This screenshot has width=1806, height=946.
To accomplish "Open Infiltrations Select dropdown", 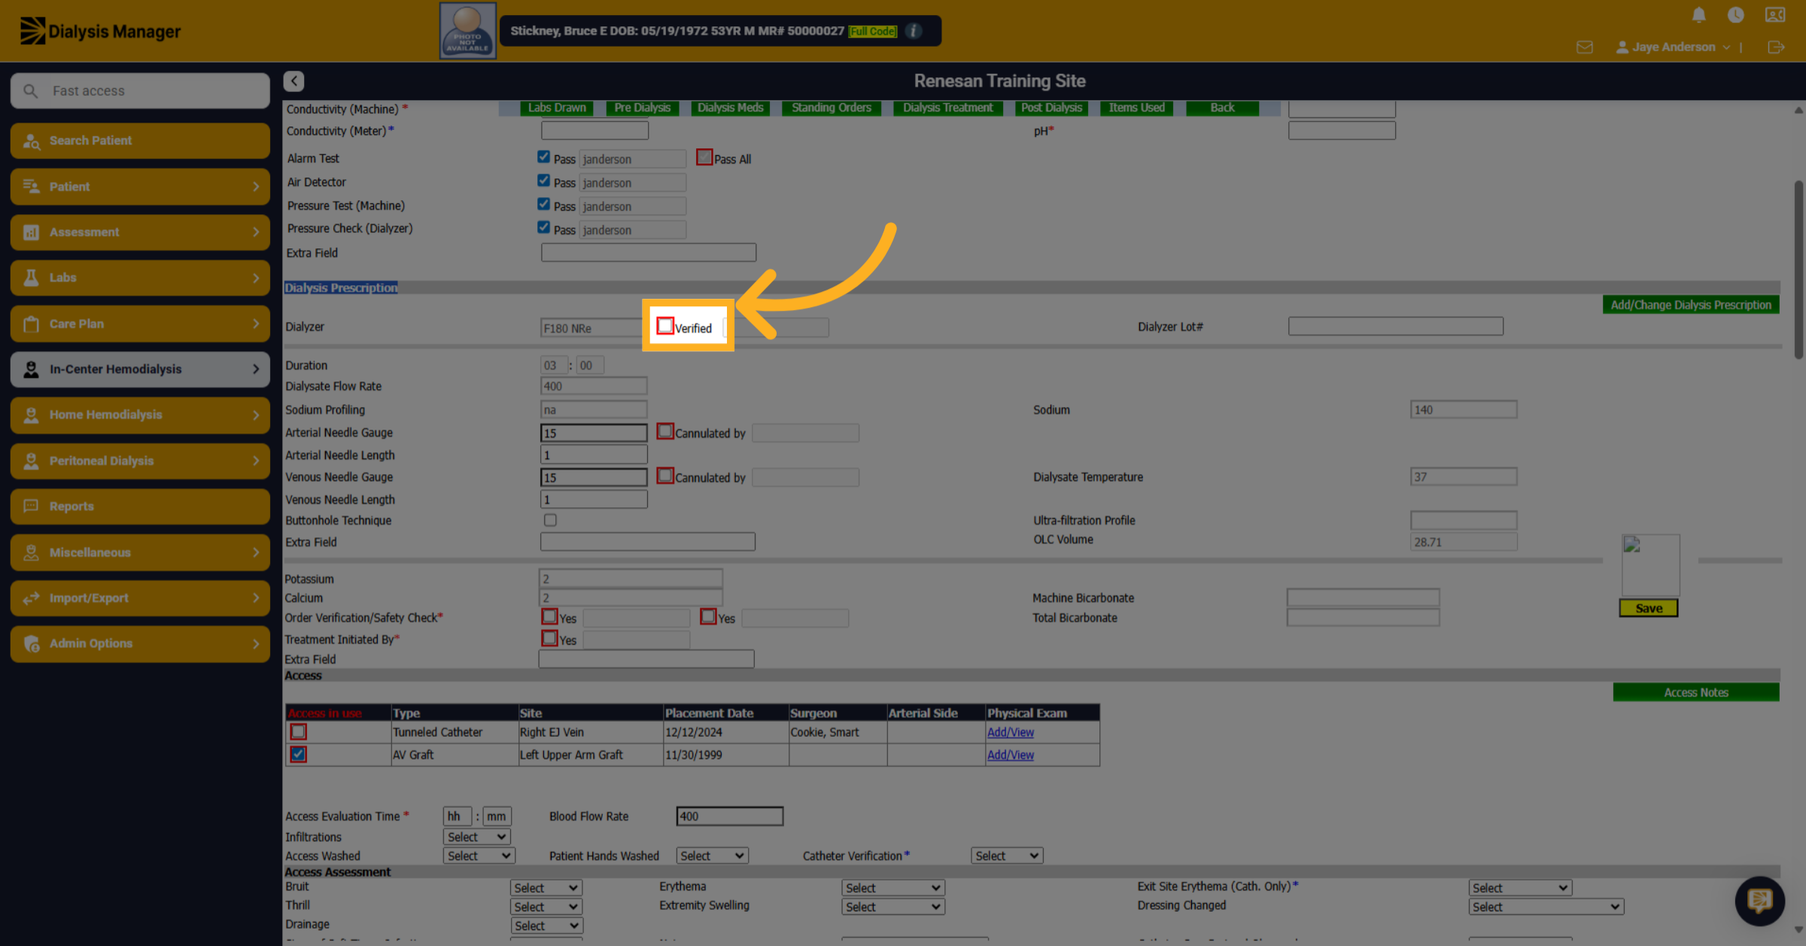I will pos(477,837).
